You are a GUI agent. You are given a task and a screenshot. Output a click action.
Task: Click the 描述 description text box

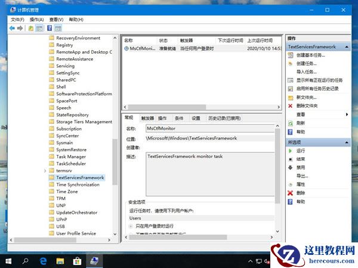[x=210, y=174]
